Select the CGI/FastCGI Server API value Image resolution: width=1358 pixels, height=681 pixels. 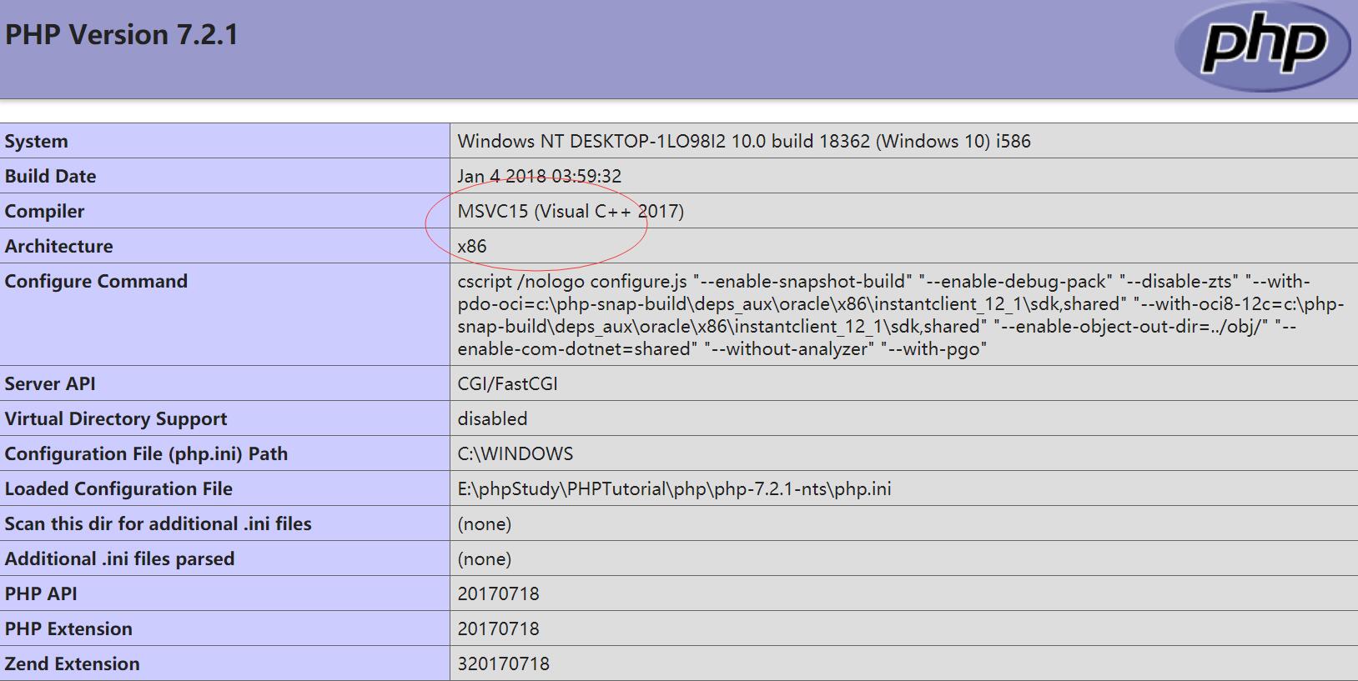[x=507, y=384]
